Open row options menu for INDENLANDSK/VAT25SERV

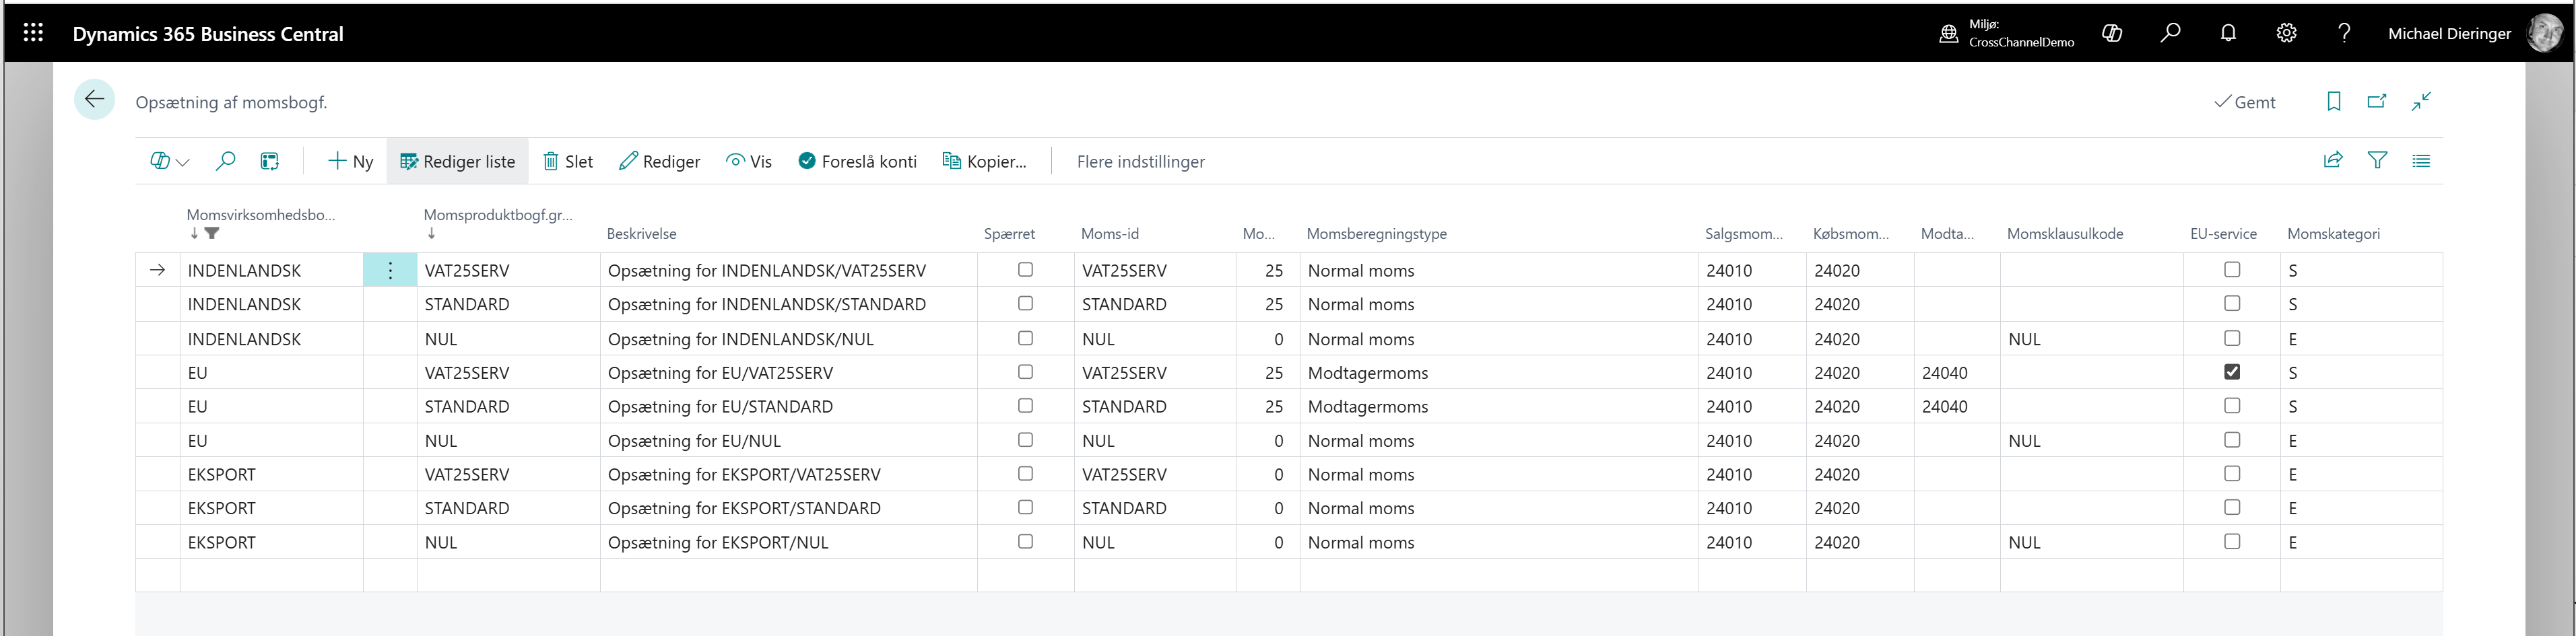390,270
